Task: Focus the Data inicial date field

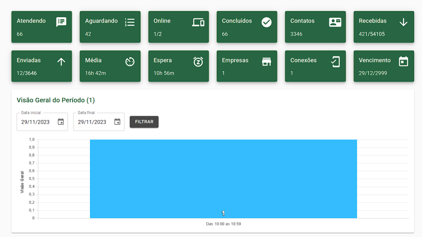Action: tap(35, 122)
